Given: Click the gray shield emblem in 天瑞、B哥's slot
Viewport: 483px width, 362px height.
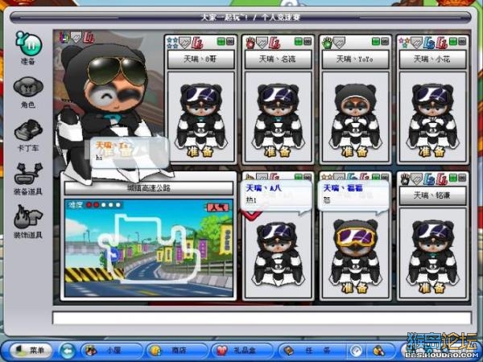Looking at the screenshot, I should point(185,43).
